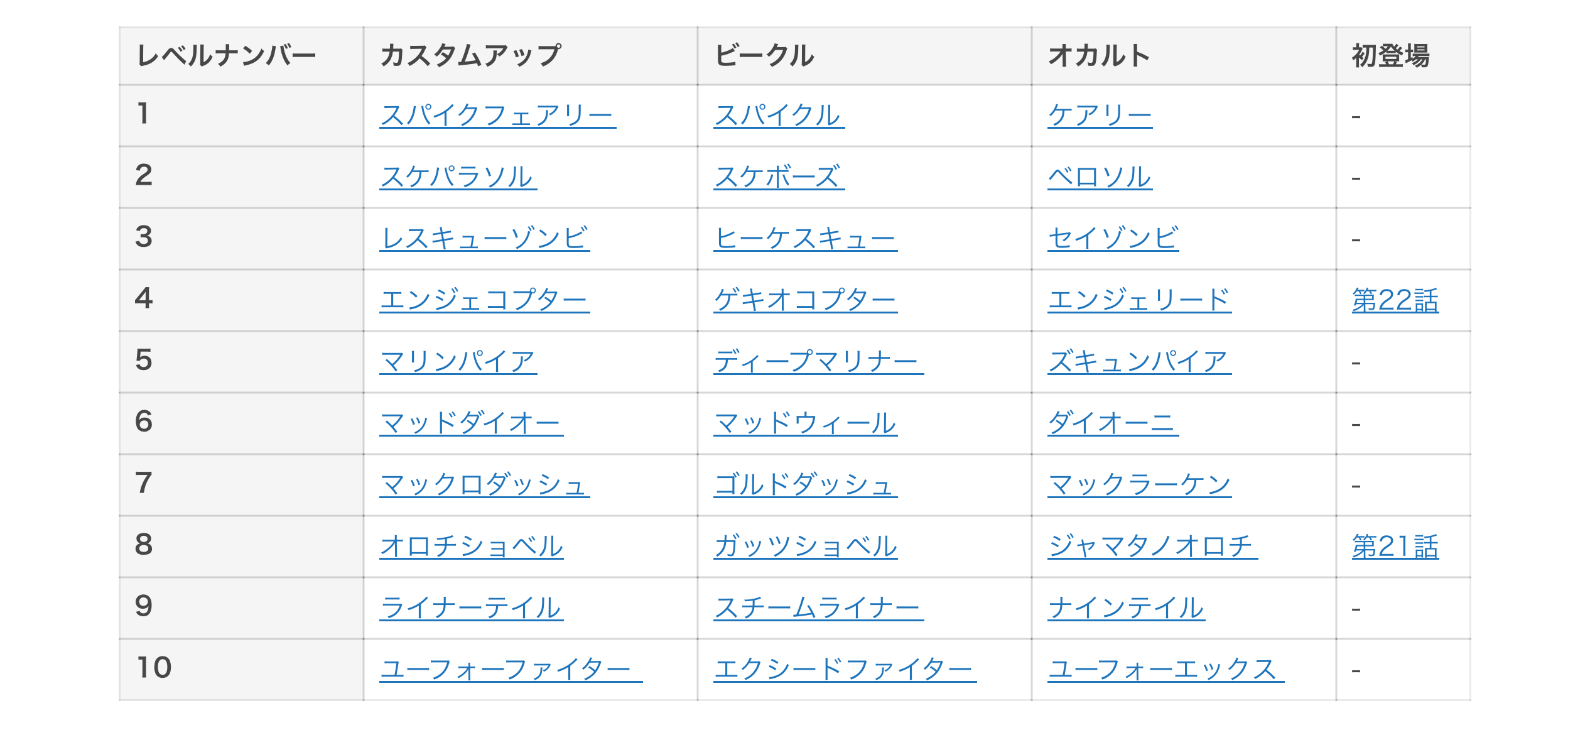
Task: Click the スパイクル vehicle link
Action: point(778,116)
